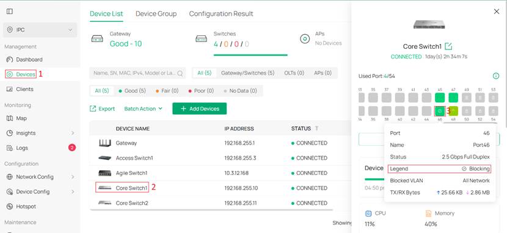
Task: Click the search magnifier icon
Action: tap(180, 73)
